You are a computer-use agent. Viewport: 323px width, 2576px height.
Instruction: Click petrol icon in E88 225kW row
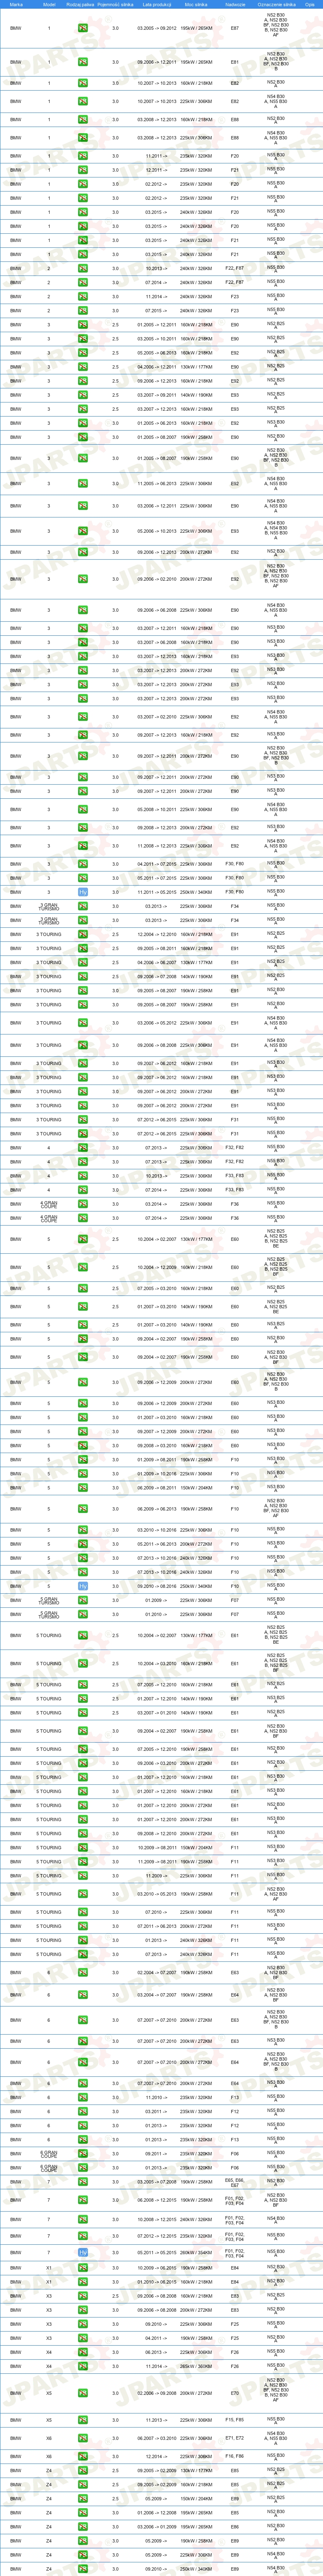(x=83, y=138)
